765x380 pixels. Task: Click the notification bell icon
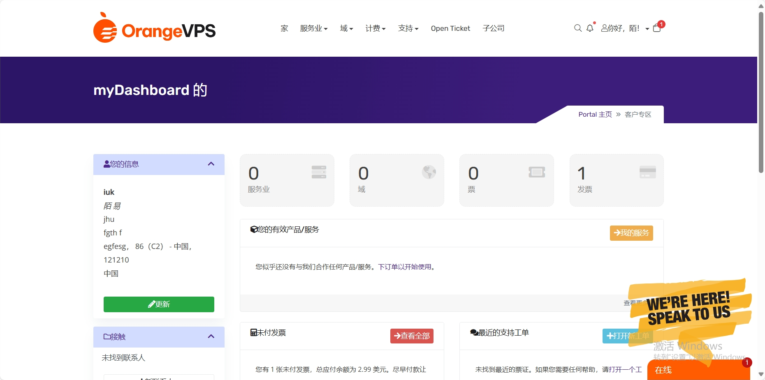[590, 28]
